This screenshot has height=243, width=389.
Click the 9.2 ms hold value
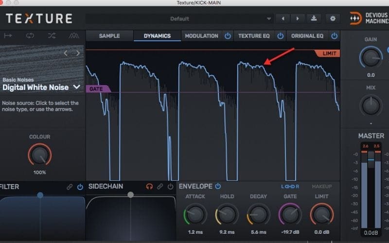point(227,232)
